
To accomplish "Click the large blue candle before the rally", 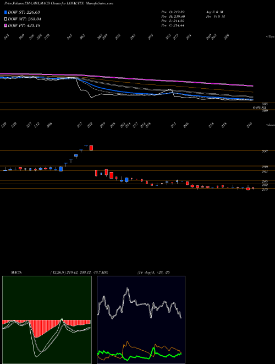I will pos(61,169).
